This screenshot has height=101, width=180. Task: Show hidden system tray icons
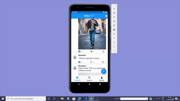[x=154, y=99]
